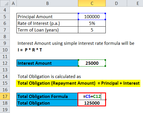Select the cell showing 125000
Screen dimensions: 143x113
click(92, 103)
